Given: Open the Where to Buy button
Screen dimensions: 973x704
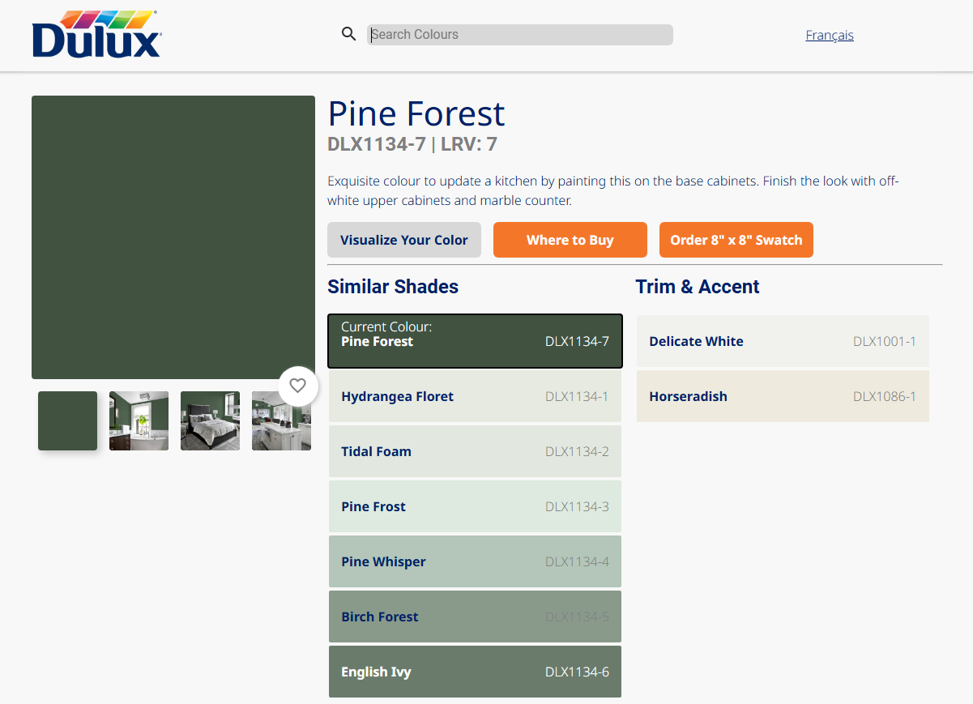Looking at the screenshot, I should (x=570, y=240).
